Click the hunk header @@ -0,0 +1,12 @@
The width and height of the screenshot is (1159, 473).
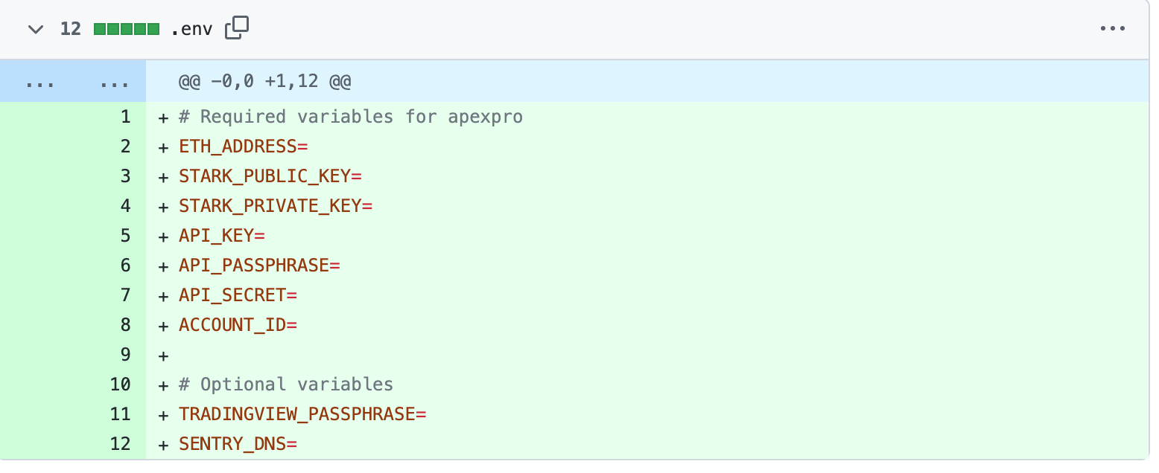coord(264,82)
